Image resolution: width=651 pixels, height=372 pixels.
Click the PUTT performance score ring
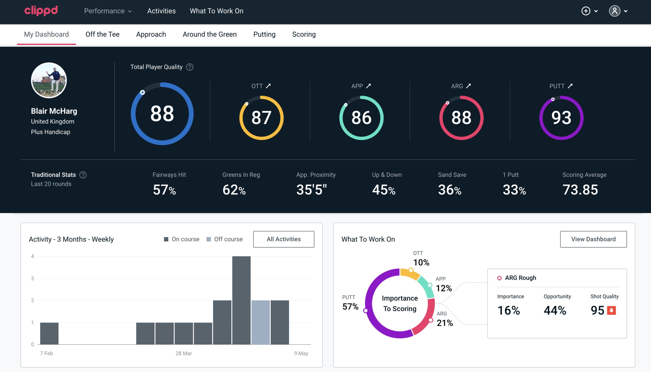click(561, 117)
